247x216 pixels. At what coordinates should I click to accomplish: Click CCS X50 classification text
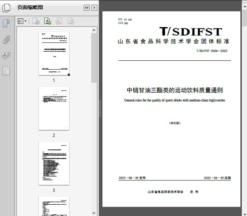pos(123,23)
